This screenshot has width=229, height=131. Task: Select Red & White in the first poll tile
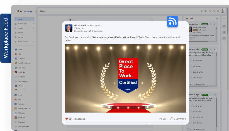(x=191, y=61)
